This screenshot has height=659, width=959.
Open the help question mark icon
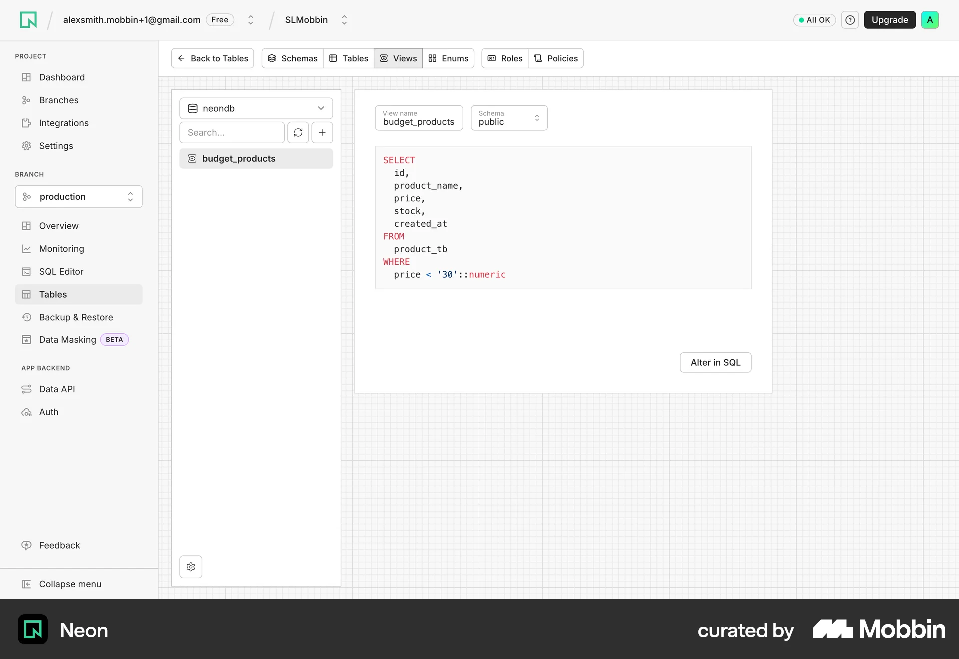coord(850,20)
